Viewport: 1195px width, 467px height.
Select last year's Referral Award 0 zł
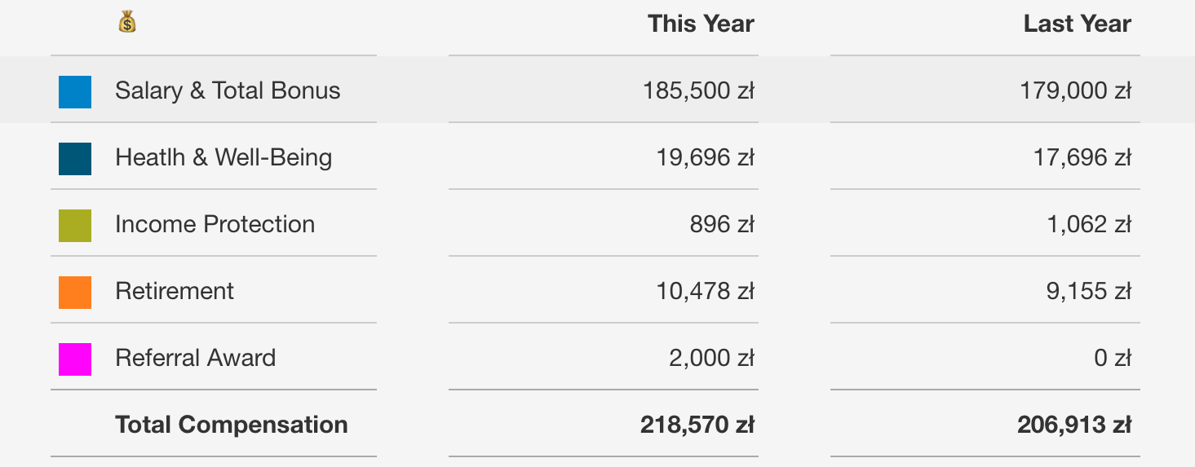pyautogui.click(x=1113, y=358)
